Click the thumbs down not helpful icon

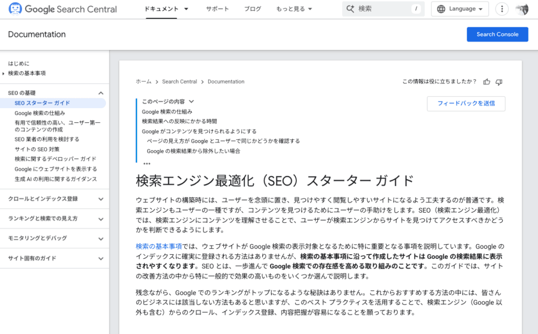(x=499, y=81)
